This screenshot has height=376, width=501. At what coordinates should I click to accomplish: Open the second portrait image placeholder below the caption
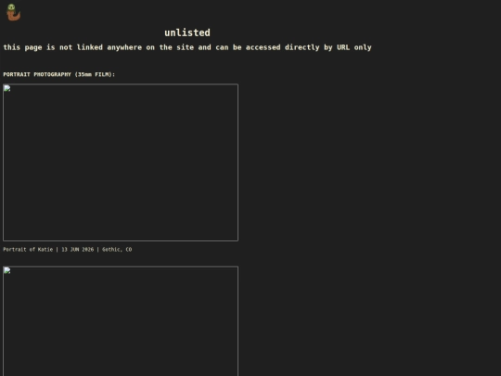[x=121, y=321]
